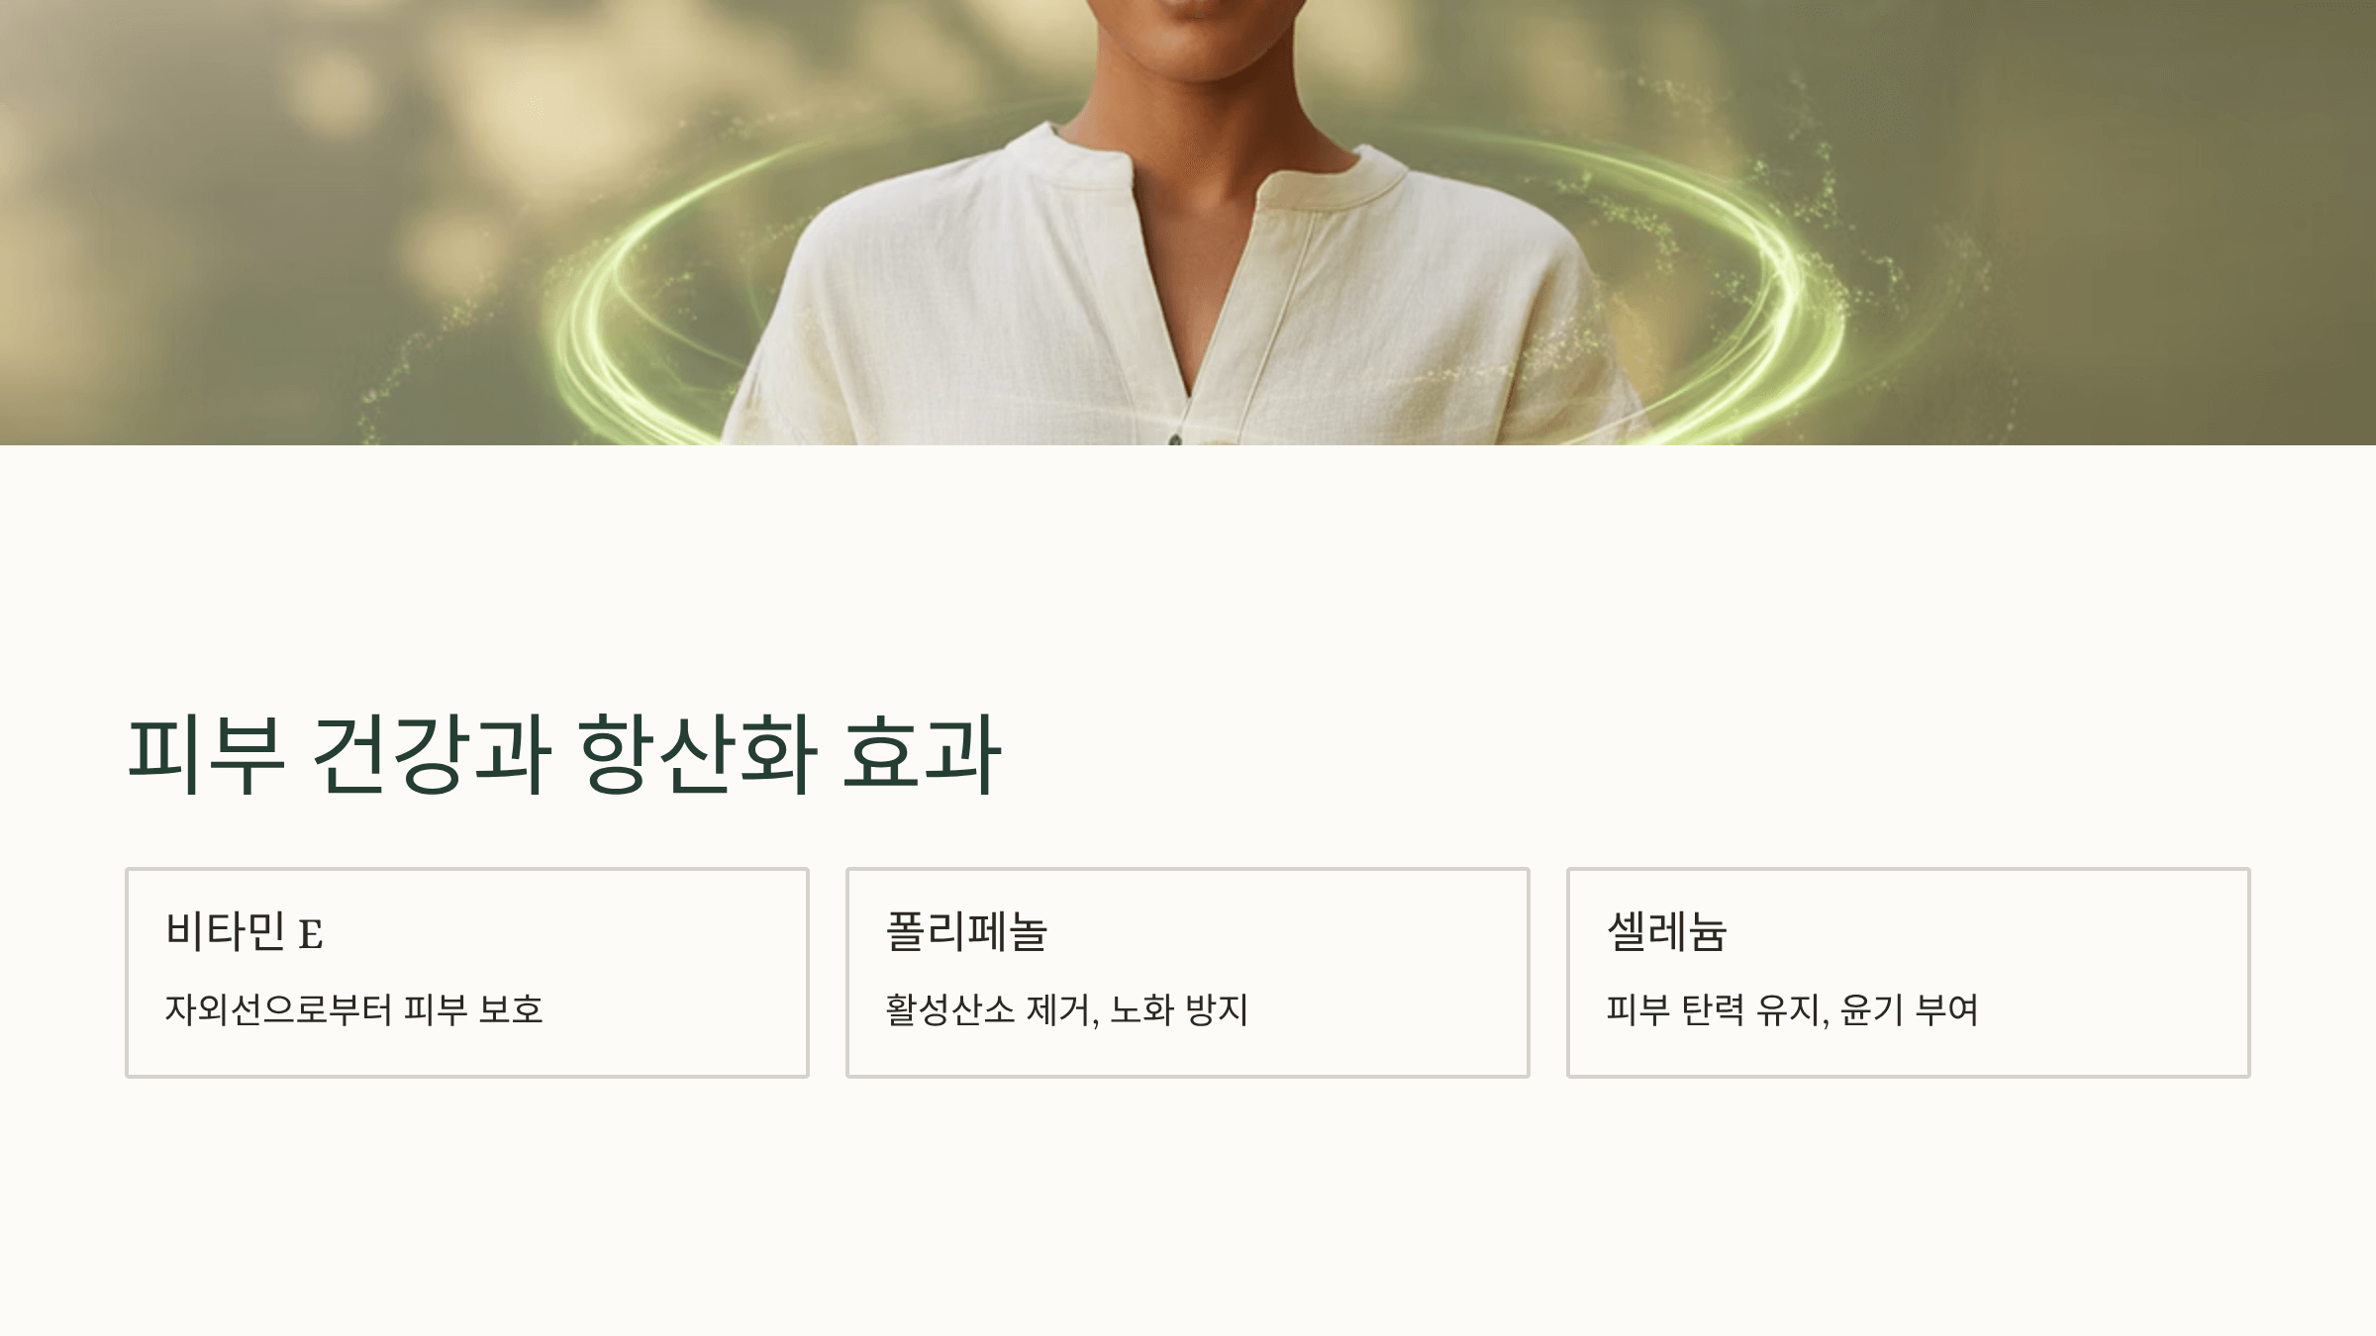Screen dimensions: 2376x1336
Task: Select the 셀레늄 card heading
Action: [x=1666, y=931]
